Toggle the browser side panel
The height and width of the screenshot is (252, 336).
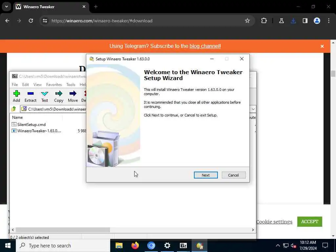(x=305, y=21)
